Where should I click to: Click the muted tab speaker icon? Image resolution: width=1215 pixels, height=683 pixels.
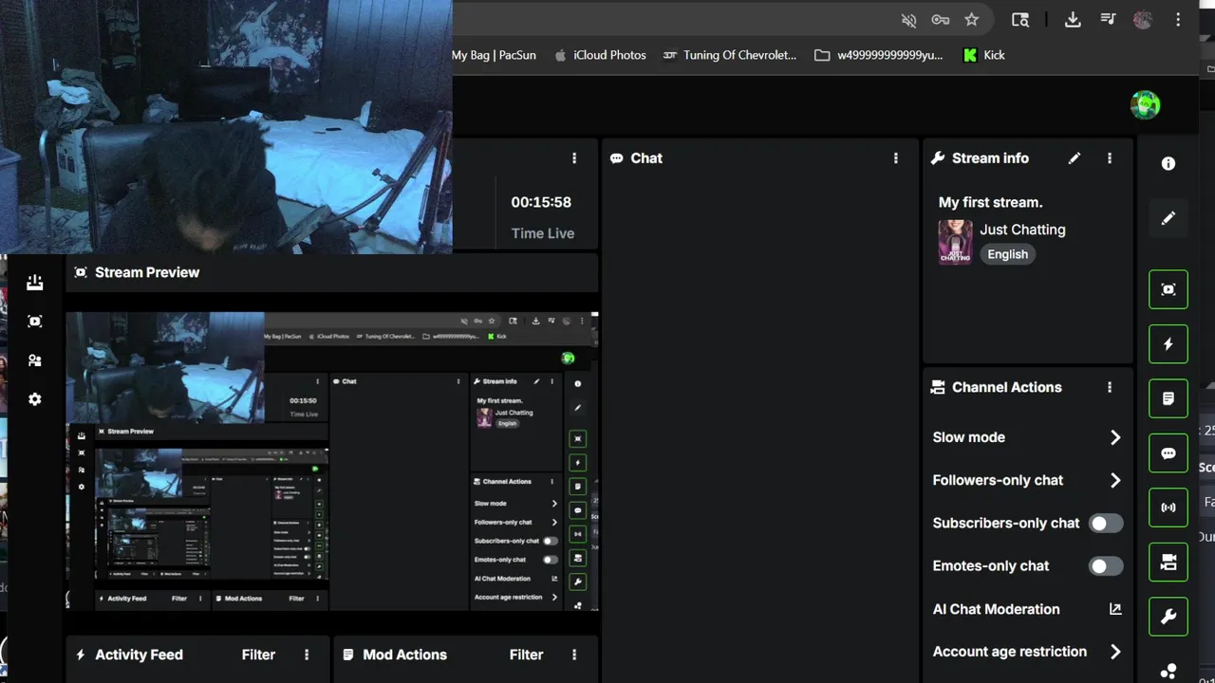coord(908,20)
